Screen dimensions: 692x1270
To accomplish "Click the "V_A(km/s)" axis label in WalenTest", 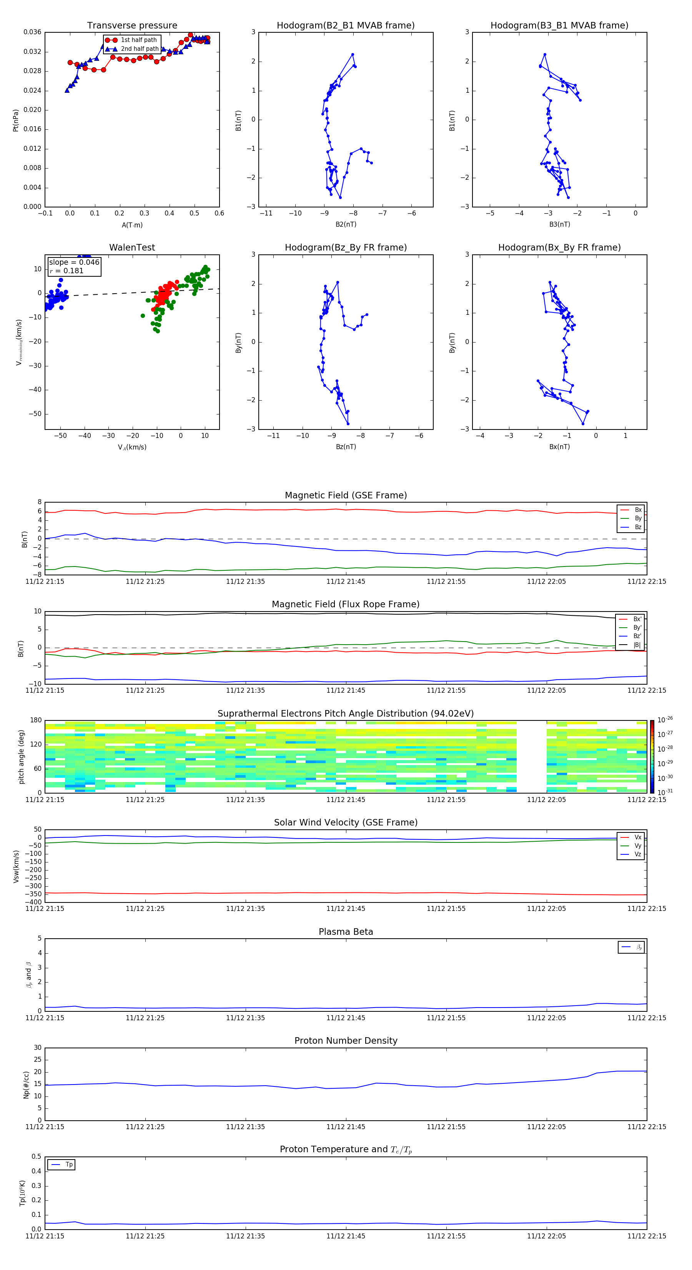I will 132,447.
